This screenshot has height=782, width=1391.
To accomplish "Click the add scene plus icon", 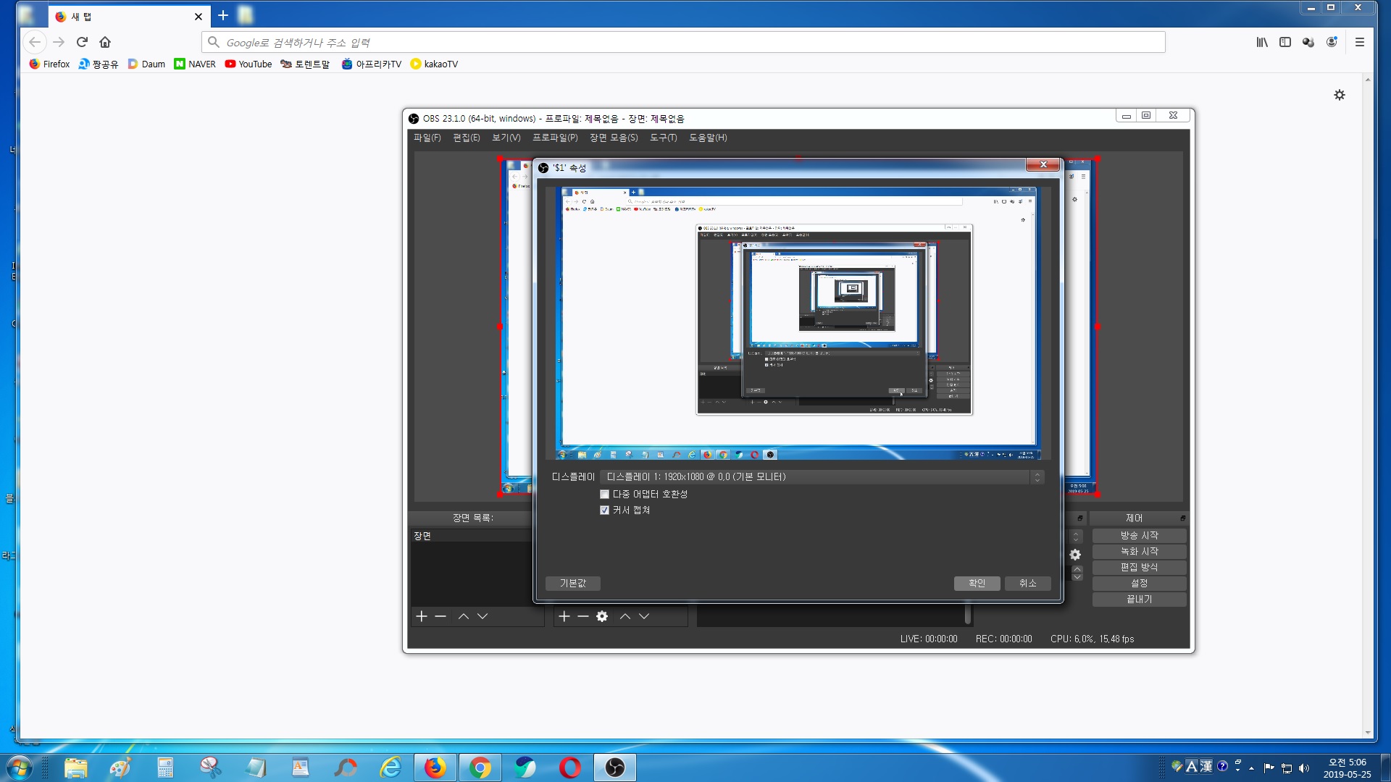I will [x=422, y=616].
